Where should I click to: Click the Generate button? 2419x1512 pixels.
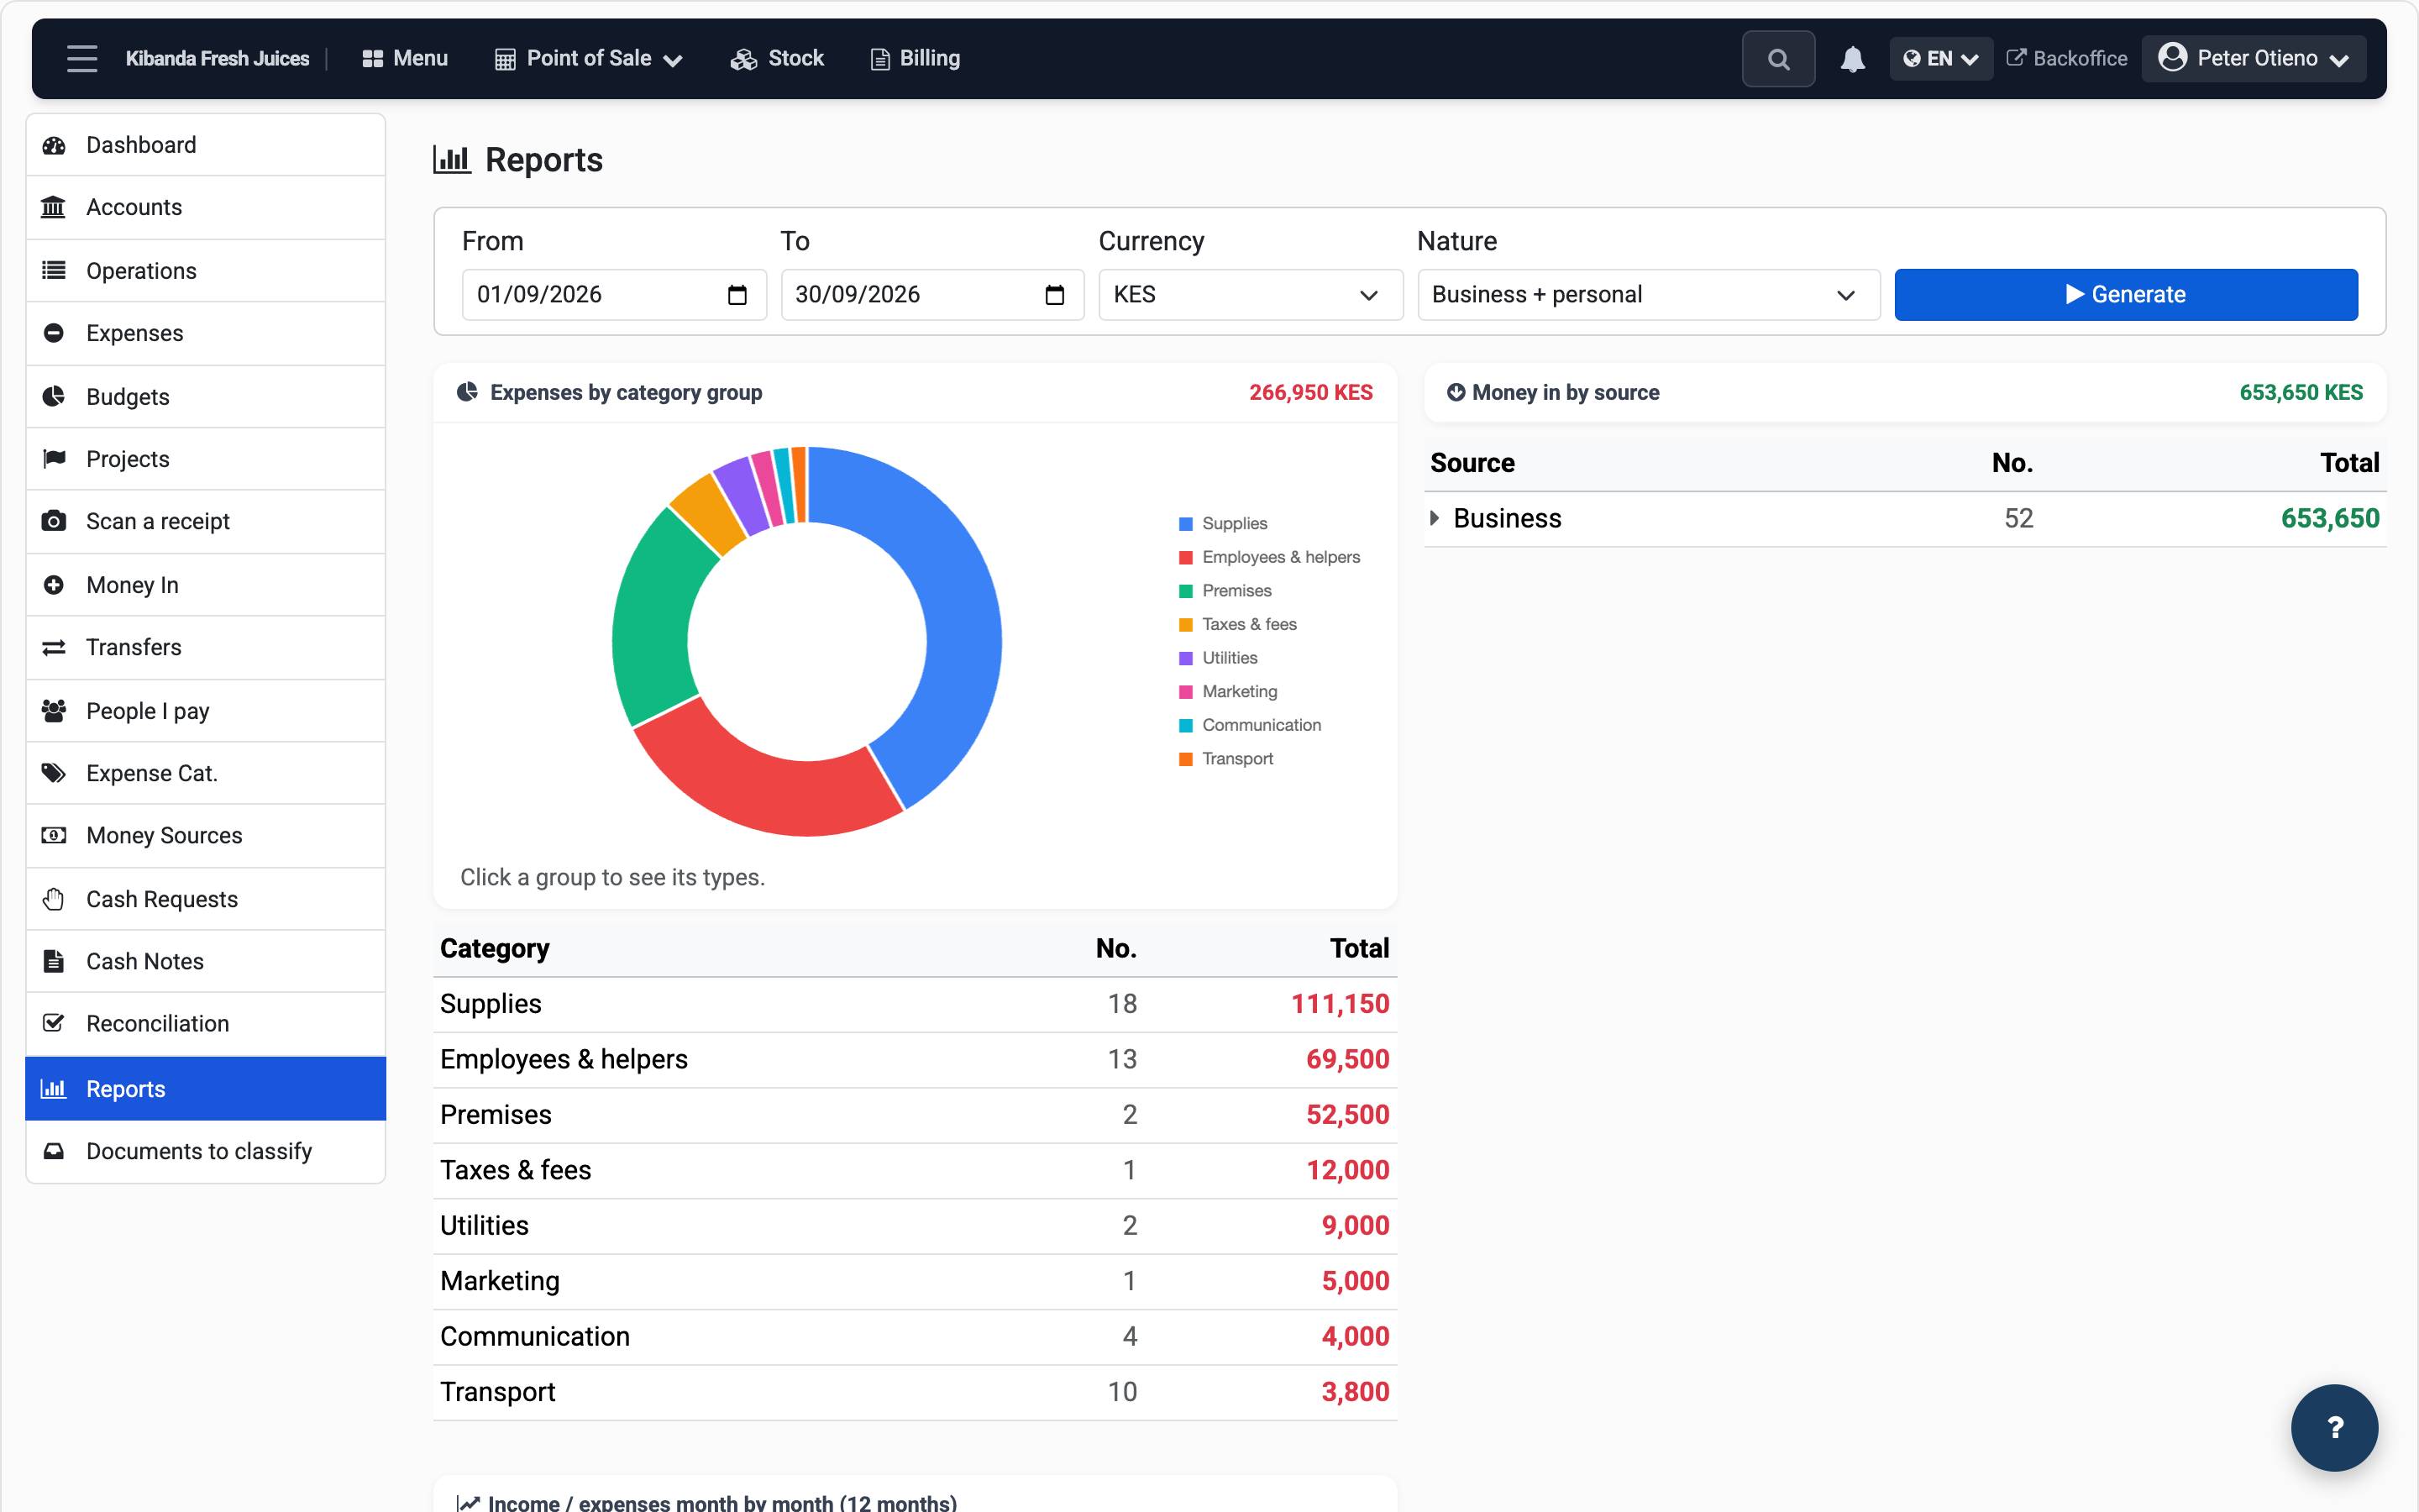coord(2126,295)
